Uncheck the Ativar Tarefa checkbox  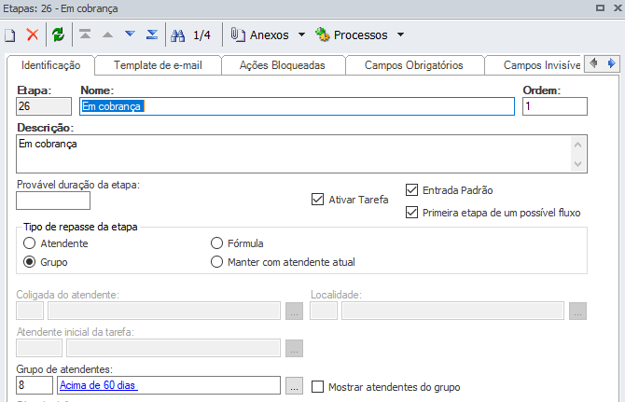coord(317,200)
